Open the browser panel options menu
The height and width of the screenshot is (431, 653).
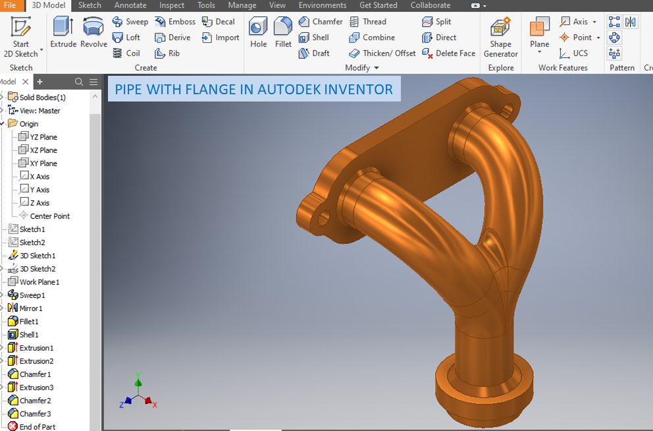(x=93, y=82)
